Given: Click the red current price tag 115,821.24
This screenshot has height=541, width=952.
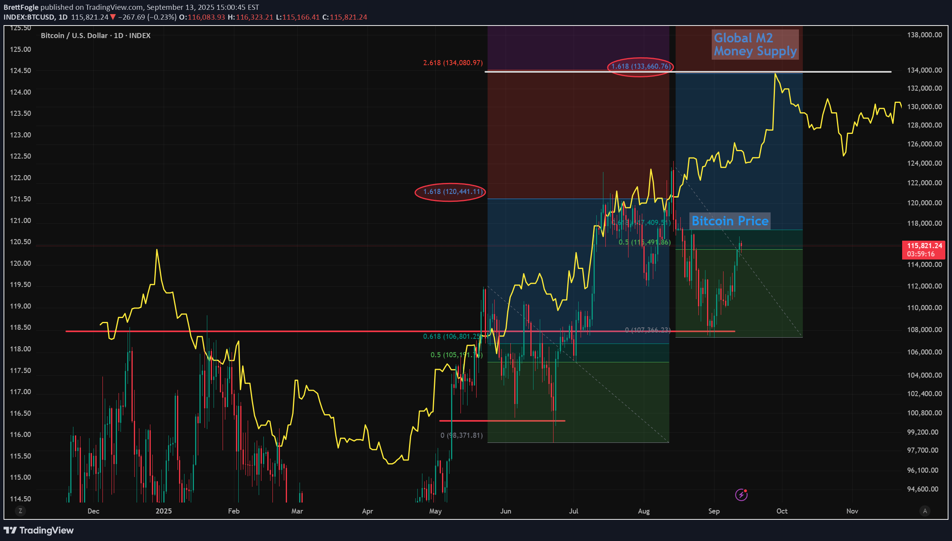Looking at the screenshot, I should click(925, 246).
